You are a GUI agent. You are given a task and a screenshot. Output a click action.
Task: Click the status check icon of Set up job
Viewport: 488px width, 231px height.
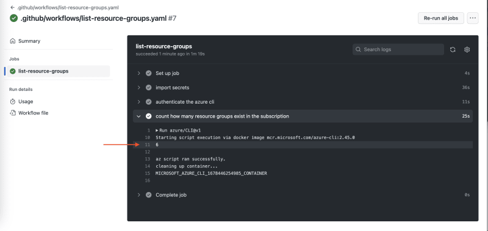(x=149, y=73)
